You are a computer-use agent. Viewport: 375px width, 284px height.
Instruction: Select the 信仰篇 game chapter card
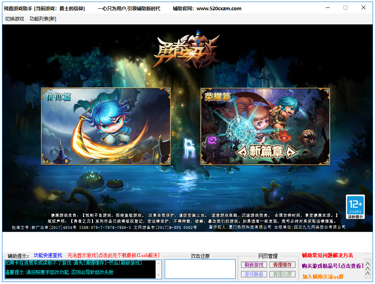click(106, 126)
